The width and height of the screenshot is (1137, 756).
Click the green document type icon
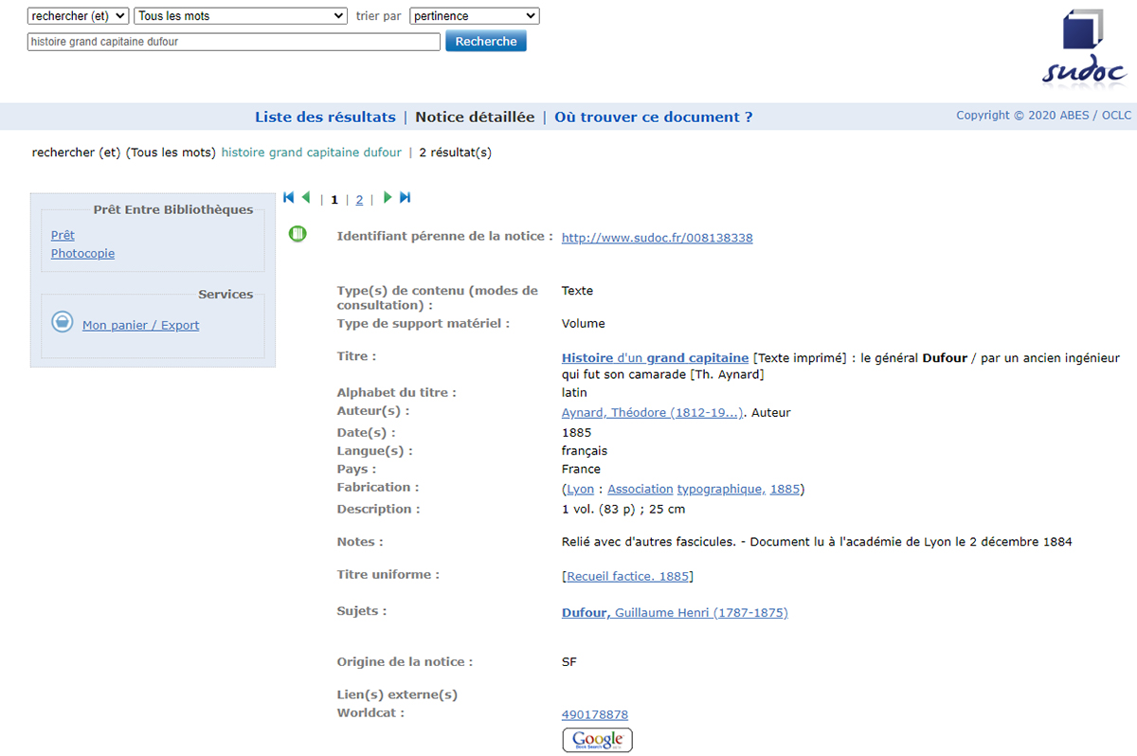tap(298, 233)
